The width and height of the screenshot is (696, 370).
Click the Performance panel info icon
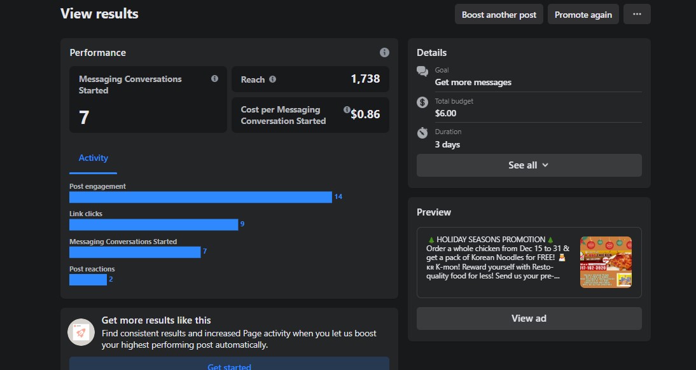[x=384, y=53]
